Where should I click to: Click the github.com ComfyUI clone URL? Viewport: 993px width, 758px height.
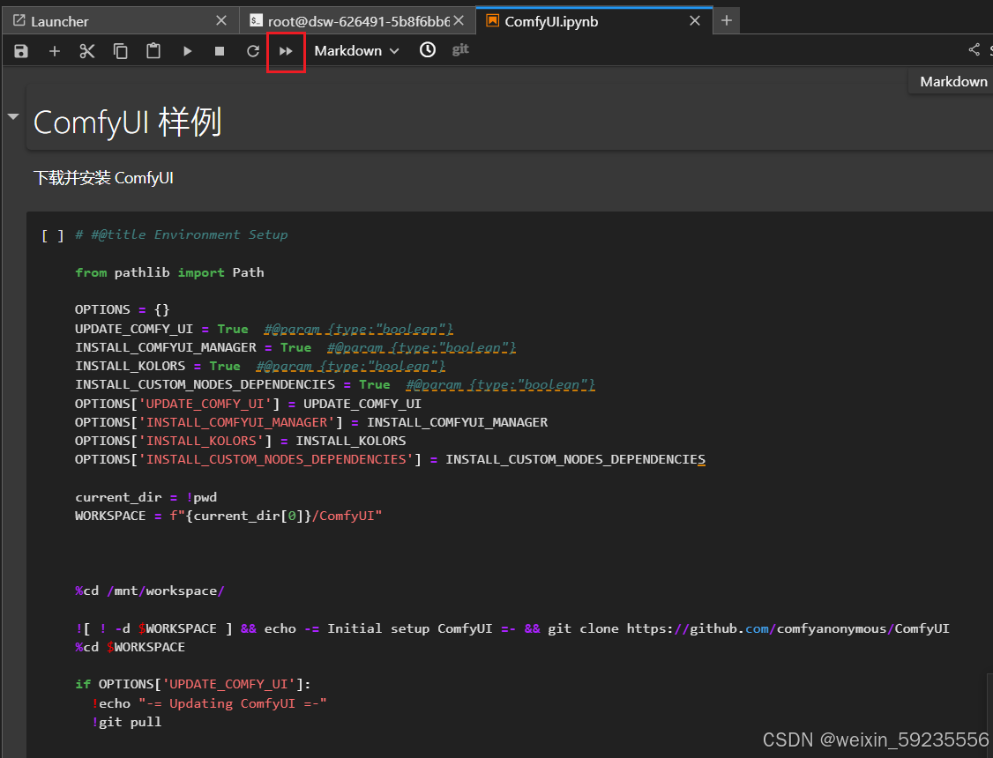point(788,628)
